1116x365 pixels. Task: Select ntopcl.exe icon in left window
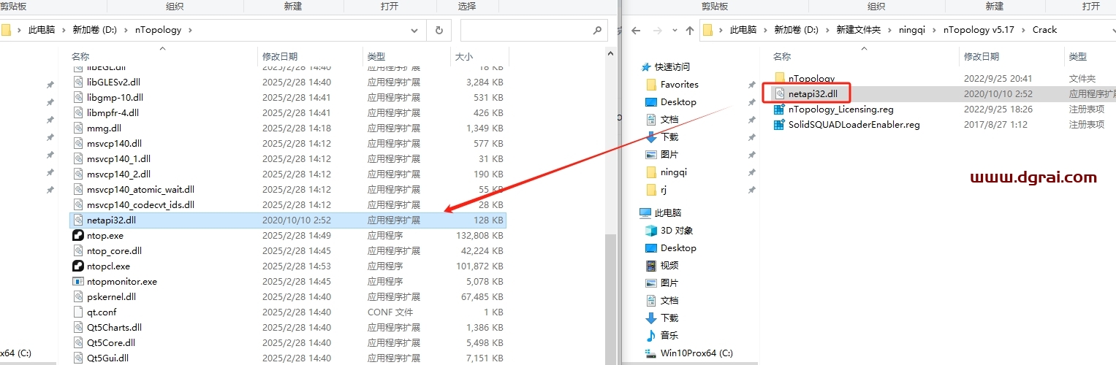79,266
